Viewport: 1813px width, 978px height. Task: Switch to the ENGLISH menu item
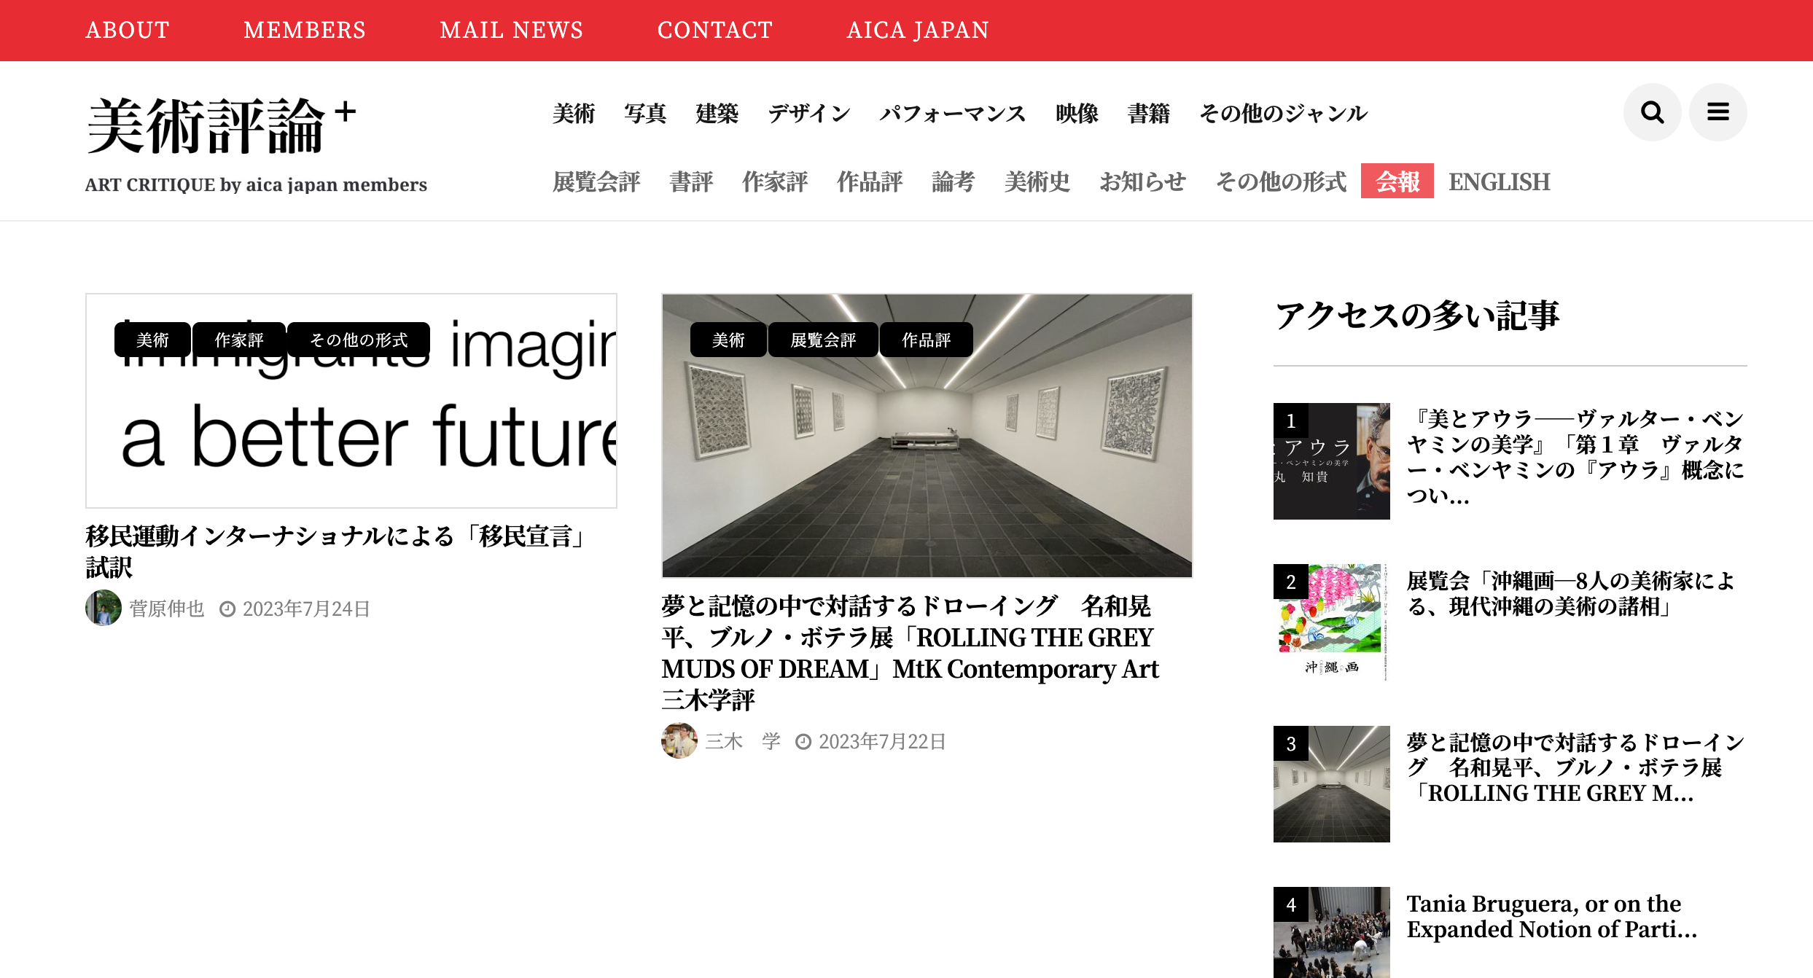[x=1499, y=181]
